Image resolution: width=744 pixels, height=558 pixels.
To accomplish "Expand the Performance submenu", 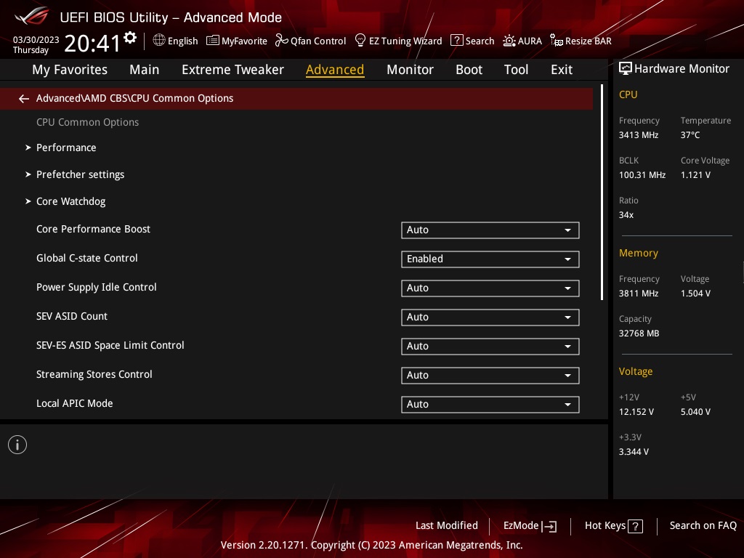I will tap(66, 147).
